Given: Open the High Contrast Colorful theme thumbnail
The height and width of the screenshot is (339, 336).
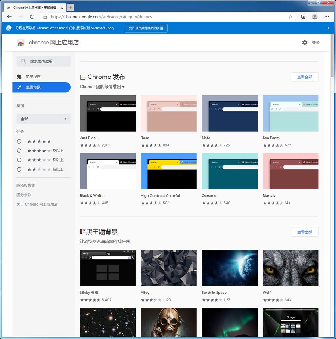Looking at the screenshot, I should coord(168,171).
